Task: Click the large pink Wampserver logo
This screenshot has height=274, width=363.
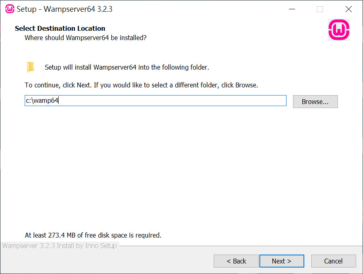Action: click(339, 30)
